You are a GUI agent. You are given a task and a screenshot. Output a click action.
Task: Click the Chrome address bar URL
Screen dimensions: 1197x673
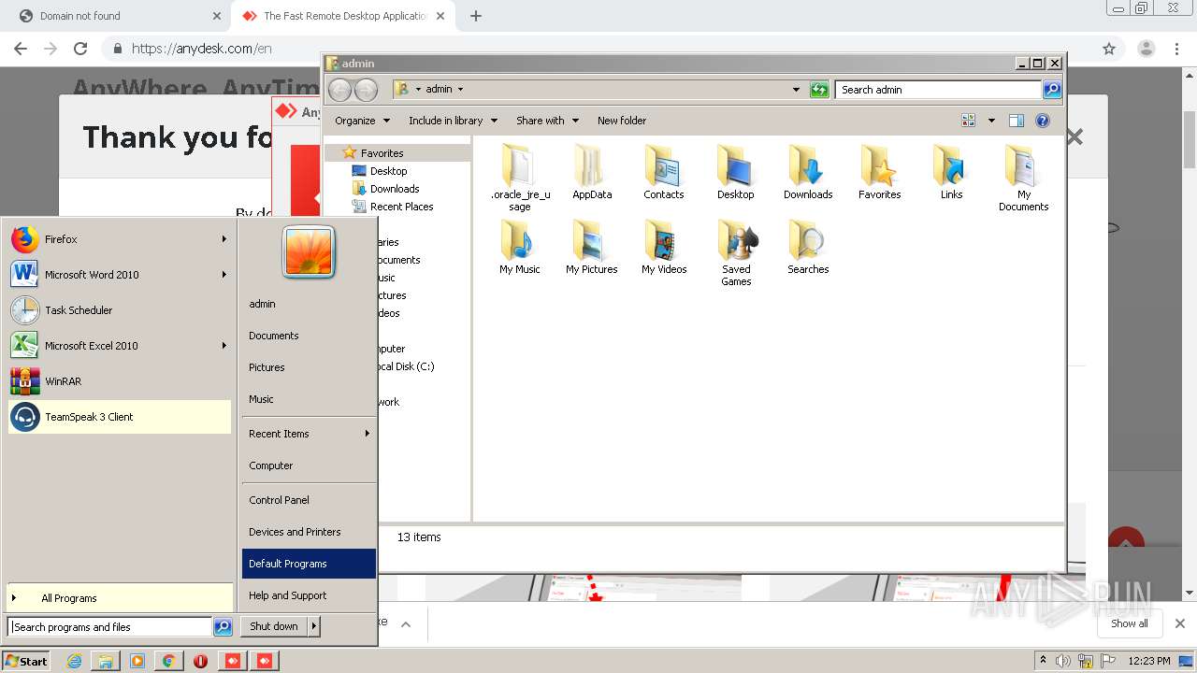pyautogui.click(x=201, y=49)
